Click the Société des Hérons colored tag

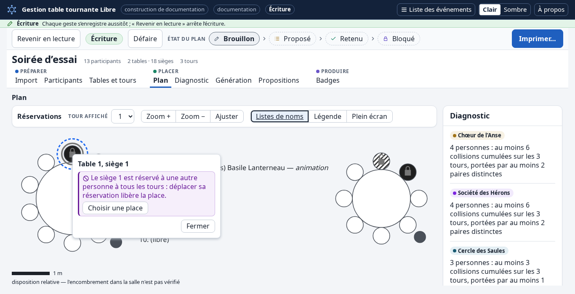(482, 193)
